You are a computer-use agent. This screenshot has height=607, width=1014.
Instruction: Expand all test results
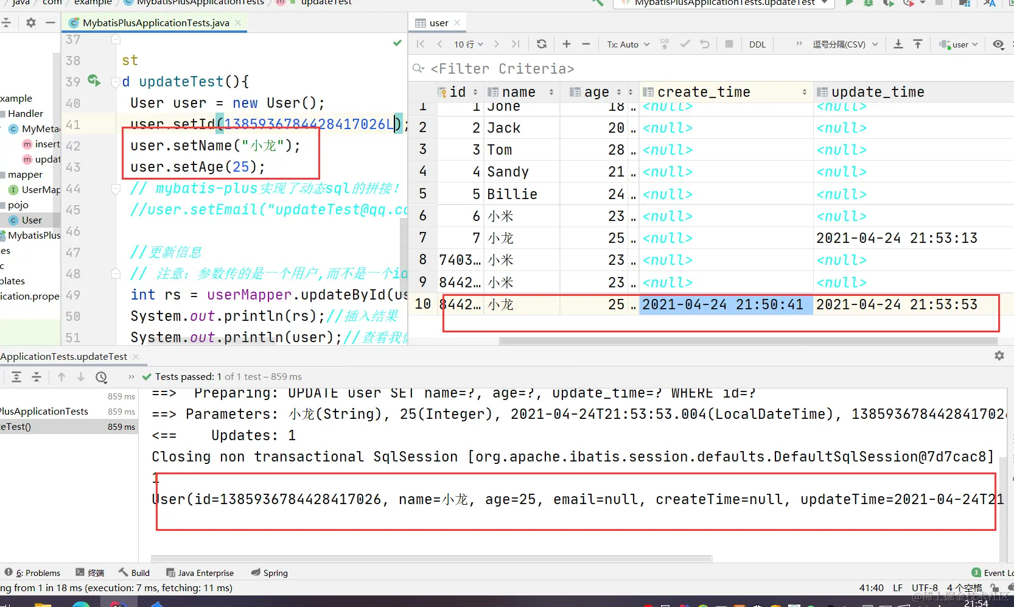point(16,377)
